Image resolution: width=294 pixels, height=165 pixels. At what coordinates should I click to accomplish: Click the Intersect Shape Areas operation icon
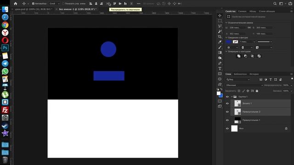tap(252, 56)
